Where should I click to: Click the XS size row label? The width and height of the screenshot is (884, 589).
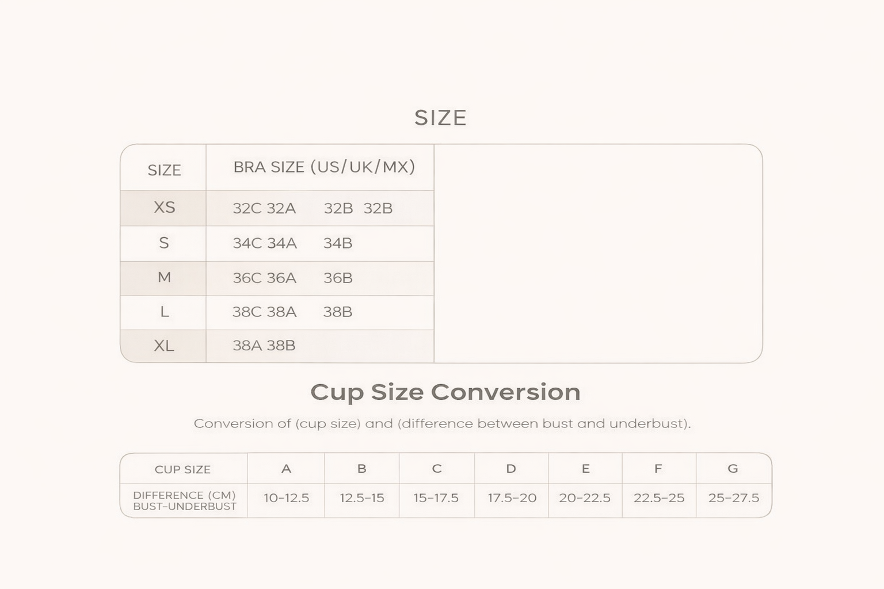pyautogui.click(x=164, y=208)
